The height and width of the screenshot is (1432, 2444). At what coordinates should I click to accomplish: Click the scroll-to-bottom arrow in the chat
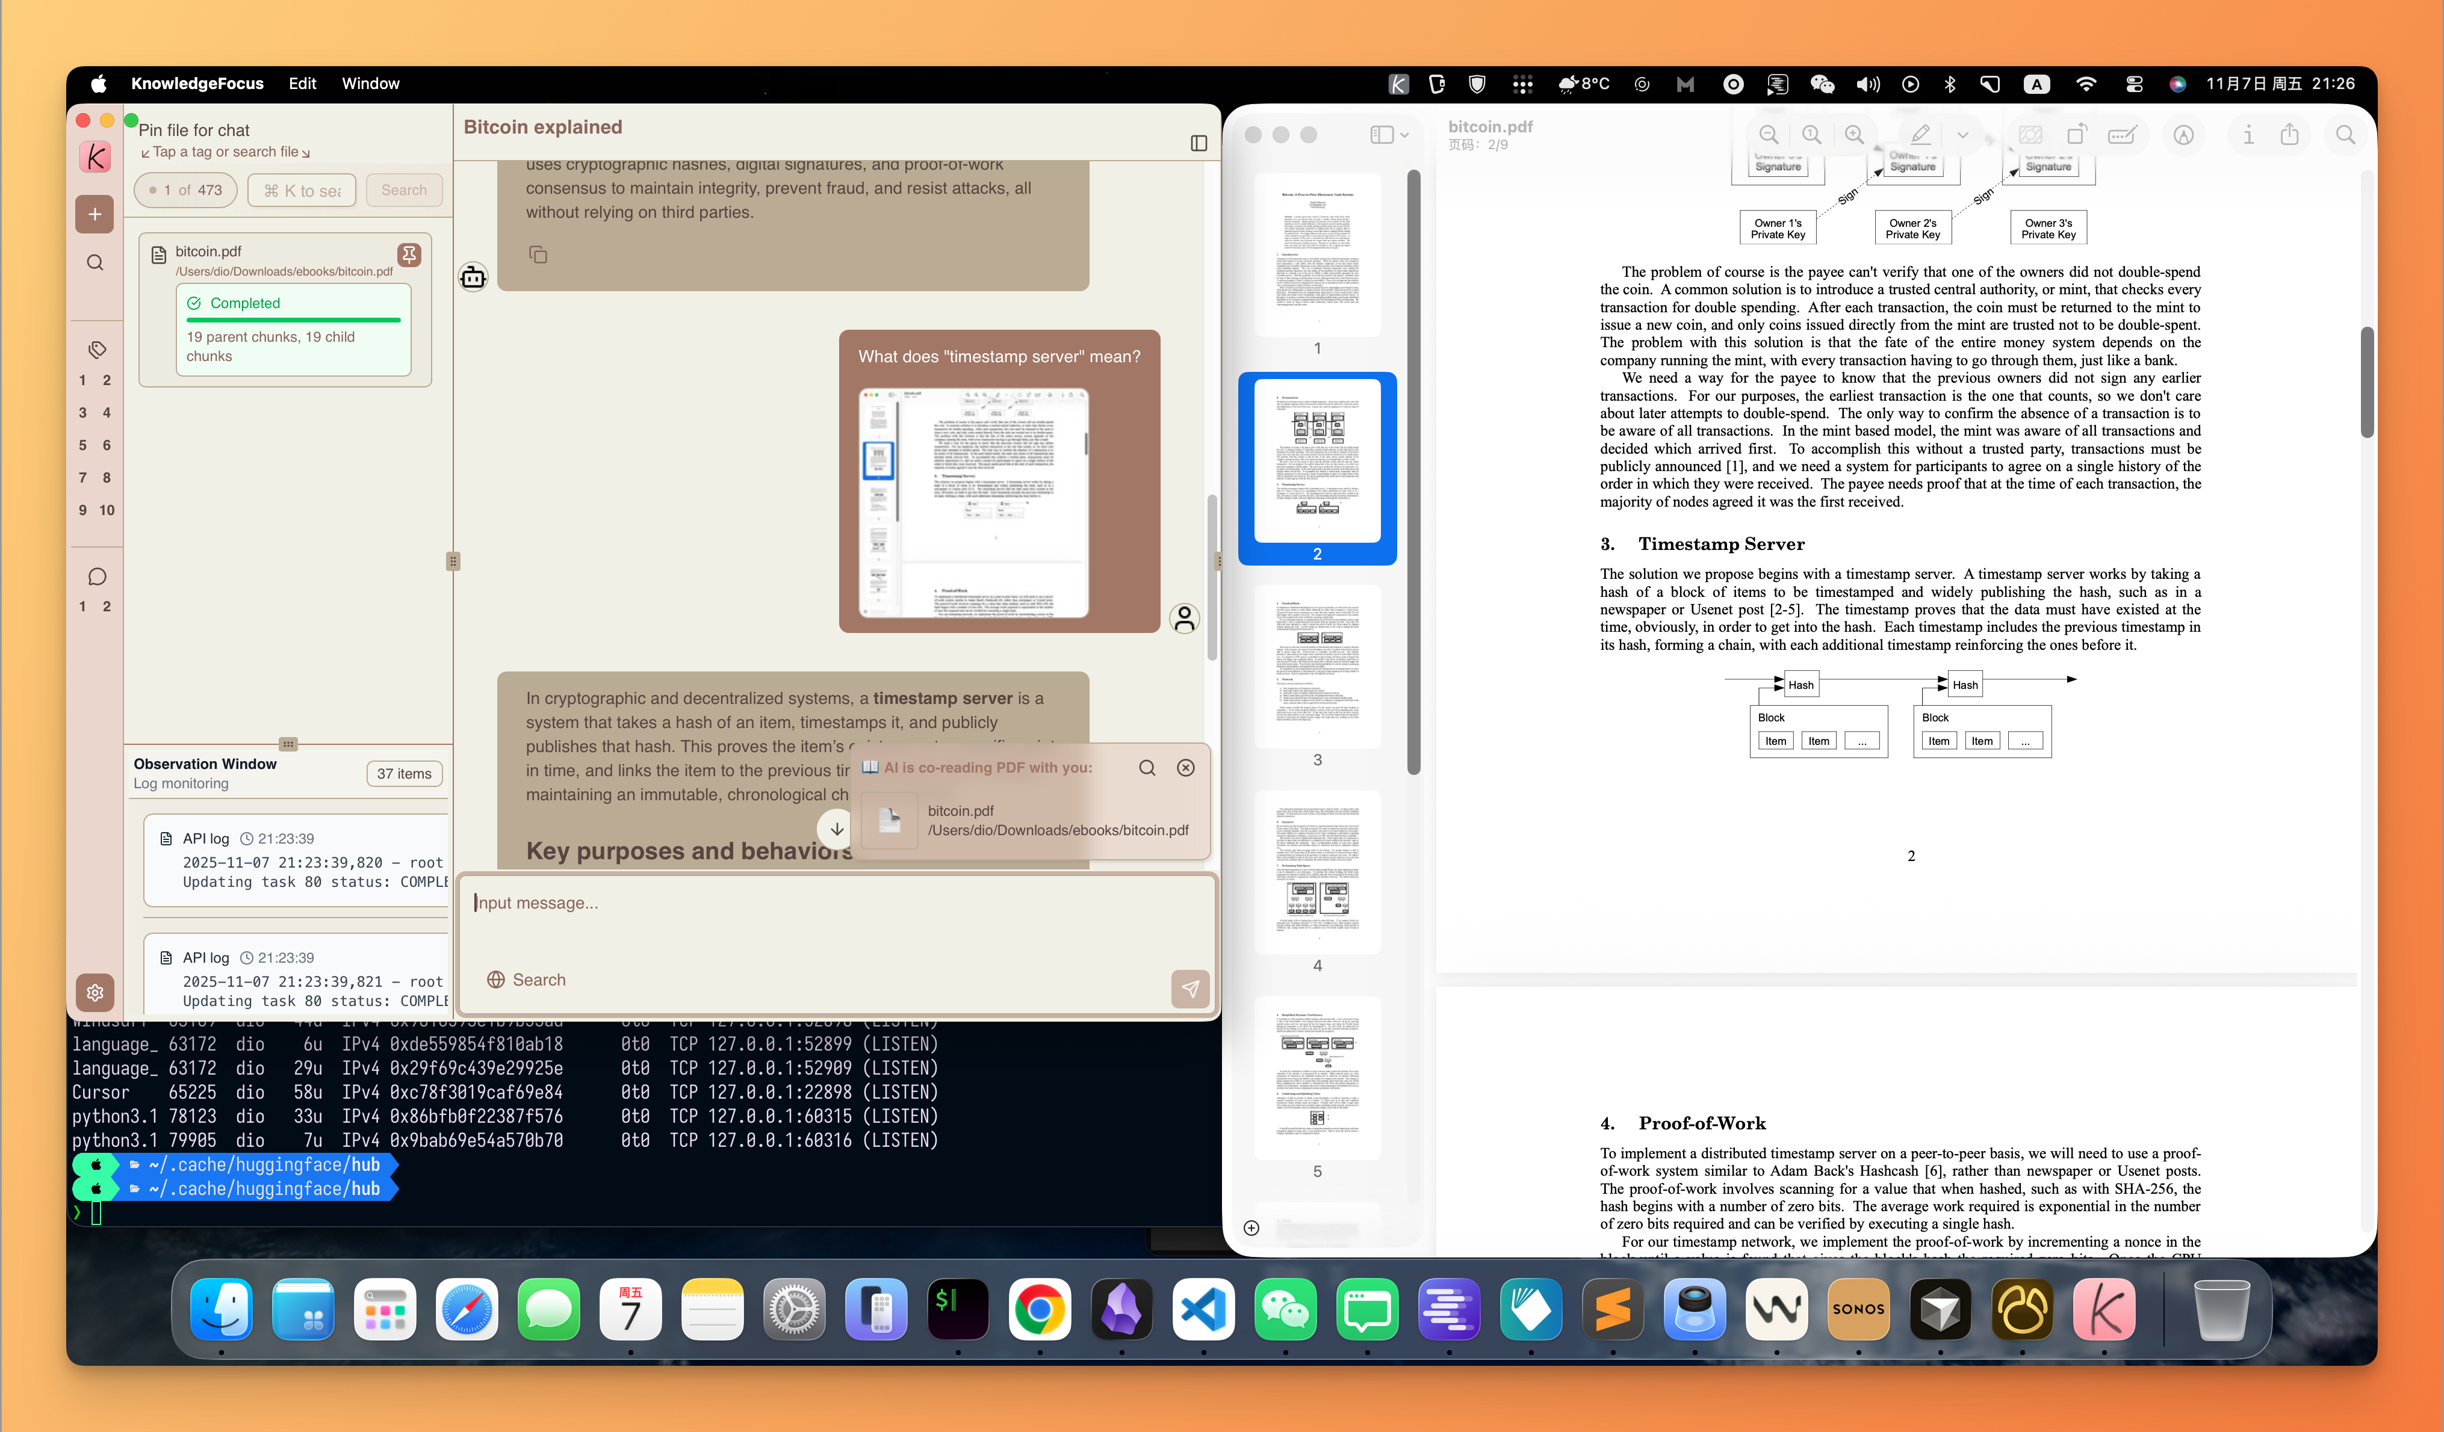[x=835, y=829]
